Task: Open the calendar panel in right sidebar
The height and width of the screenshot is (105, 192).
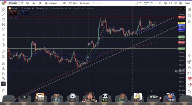Action: pos(189,73)
